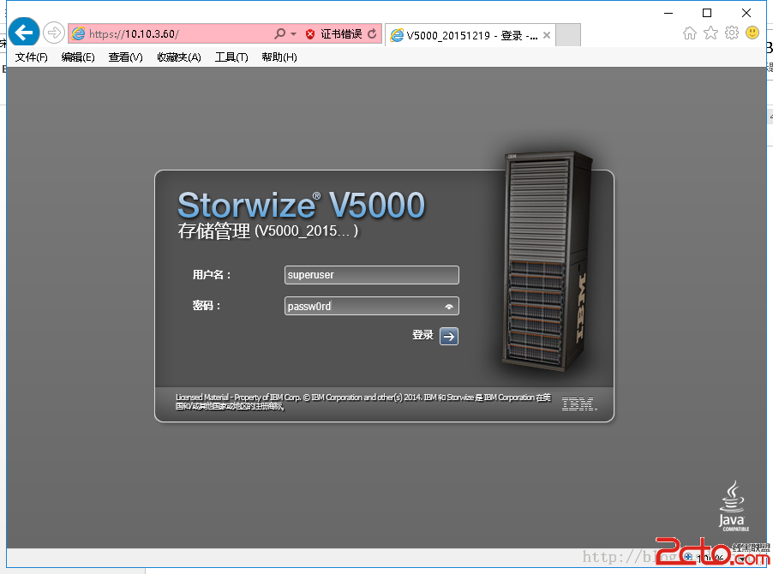Click the Internet Explorer page icon in address bar
Image resolution: width=773 pixels, height=574 pixels.
(78, 33)
